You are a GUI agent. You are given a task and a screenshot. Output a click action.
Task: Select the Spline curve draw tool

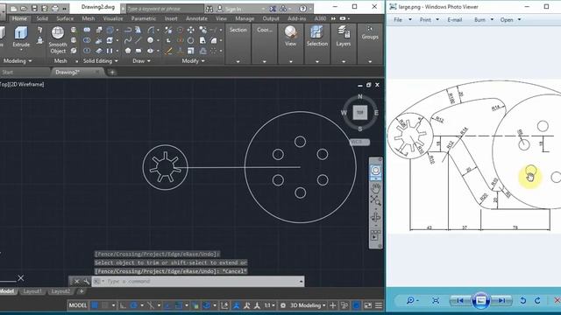(128, 40)
